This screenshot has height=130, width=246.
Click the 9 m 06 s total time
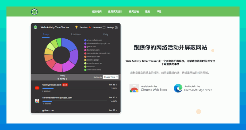[62, 79]
